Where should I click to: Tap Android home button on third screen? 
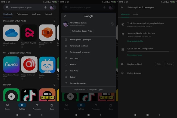[x=147, y=115]
